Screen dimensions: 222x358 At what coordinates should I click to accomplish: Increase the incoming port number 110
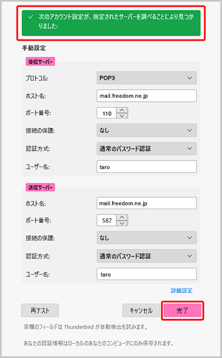pyautogui.click(x=122, y=110)
